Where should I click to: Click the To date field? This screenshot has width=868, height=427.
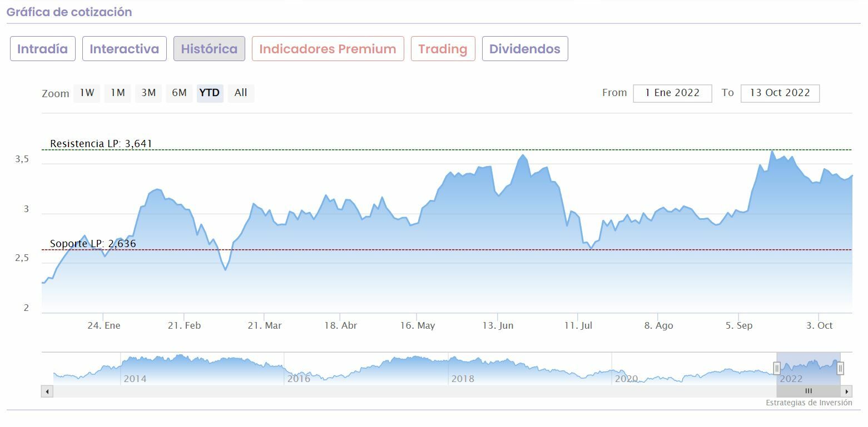[780, 93]
